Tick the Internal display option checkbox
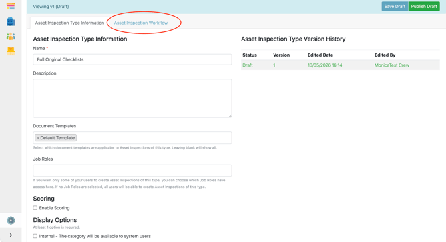The image size is (446, 242). pyautogui.click(x=35, y=236)
